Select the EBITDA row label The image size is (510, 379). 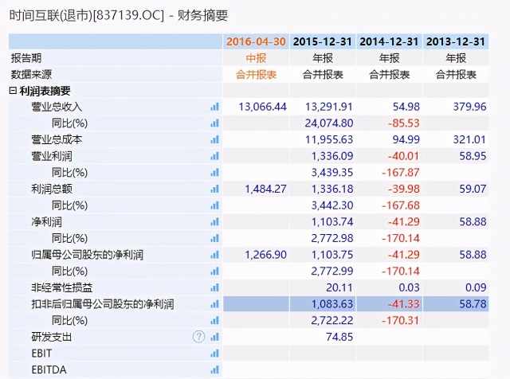tap(49, 370)
